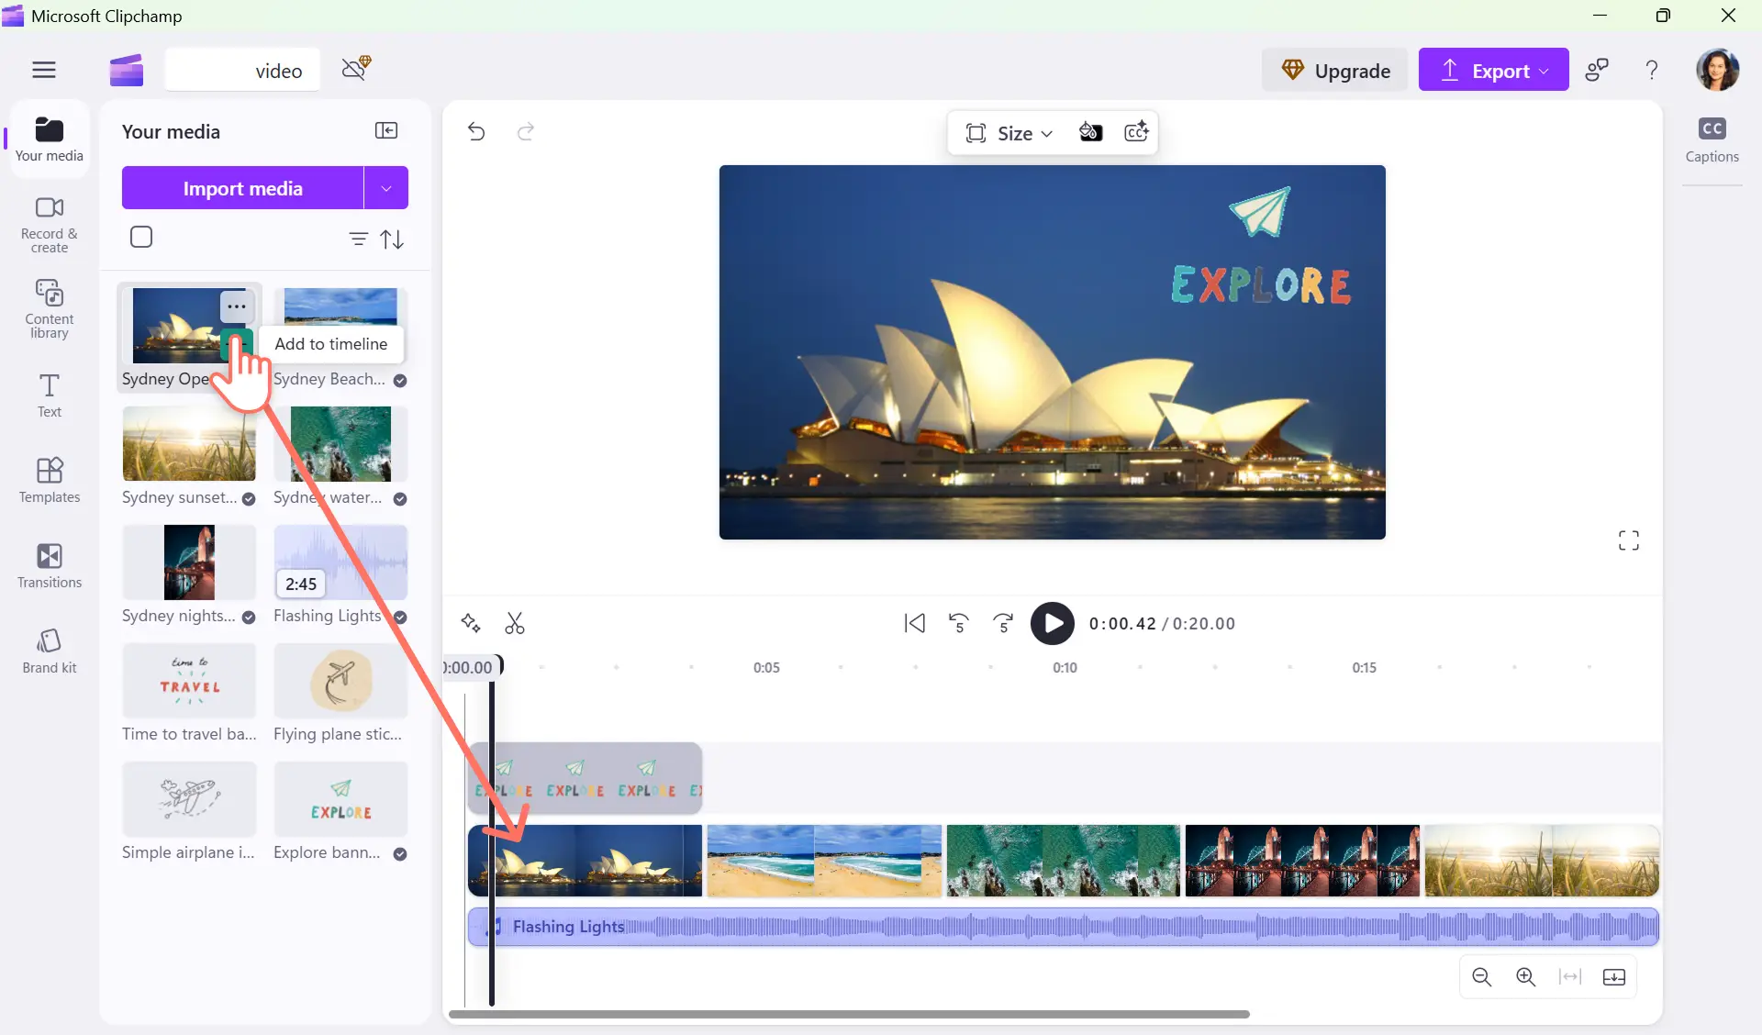Image resolution: width=1762 pixels, height=1035 pixels.
Task: Click the timeline horizontal scrollbar
Action: pyautogui.click(x=849, y=1015)
